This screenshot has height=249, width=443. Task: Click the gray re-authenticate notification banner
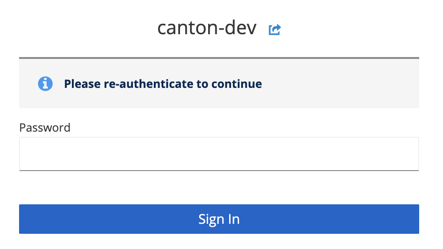tap(333, 84)
